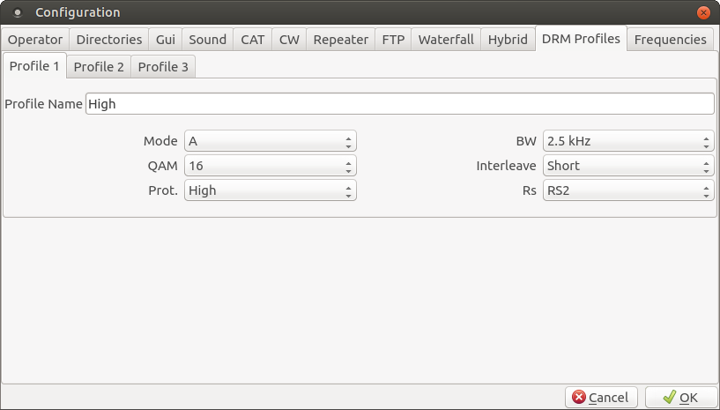The image size is (720, 410).
Task: Open the Profile 3 sub-tab
Action: 163,67
